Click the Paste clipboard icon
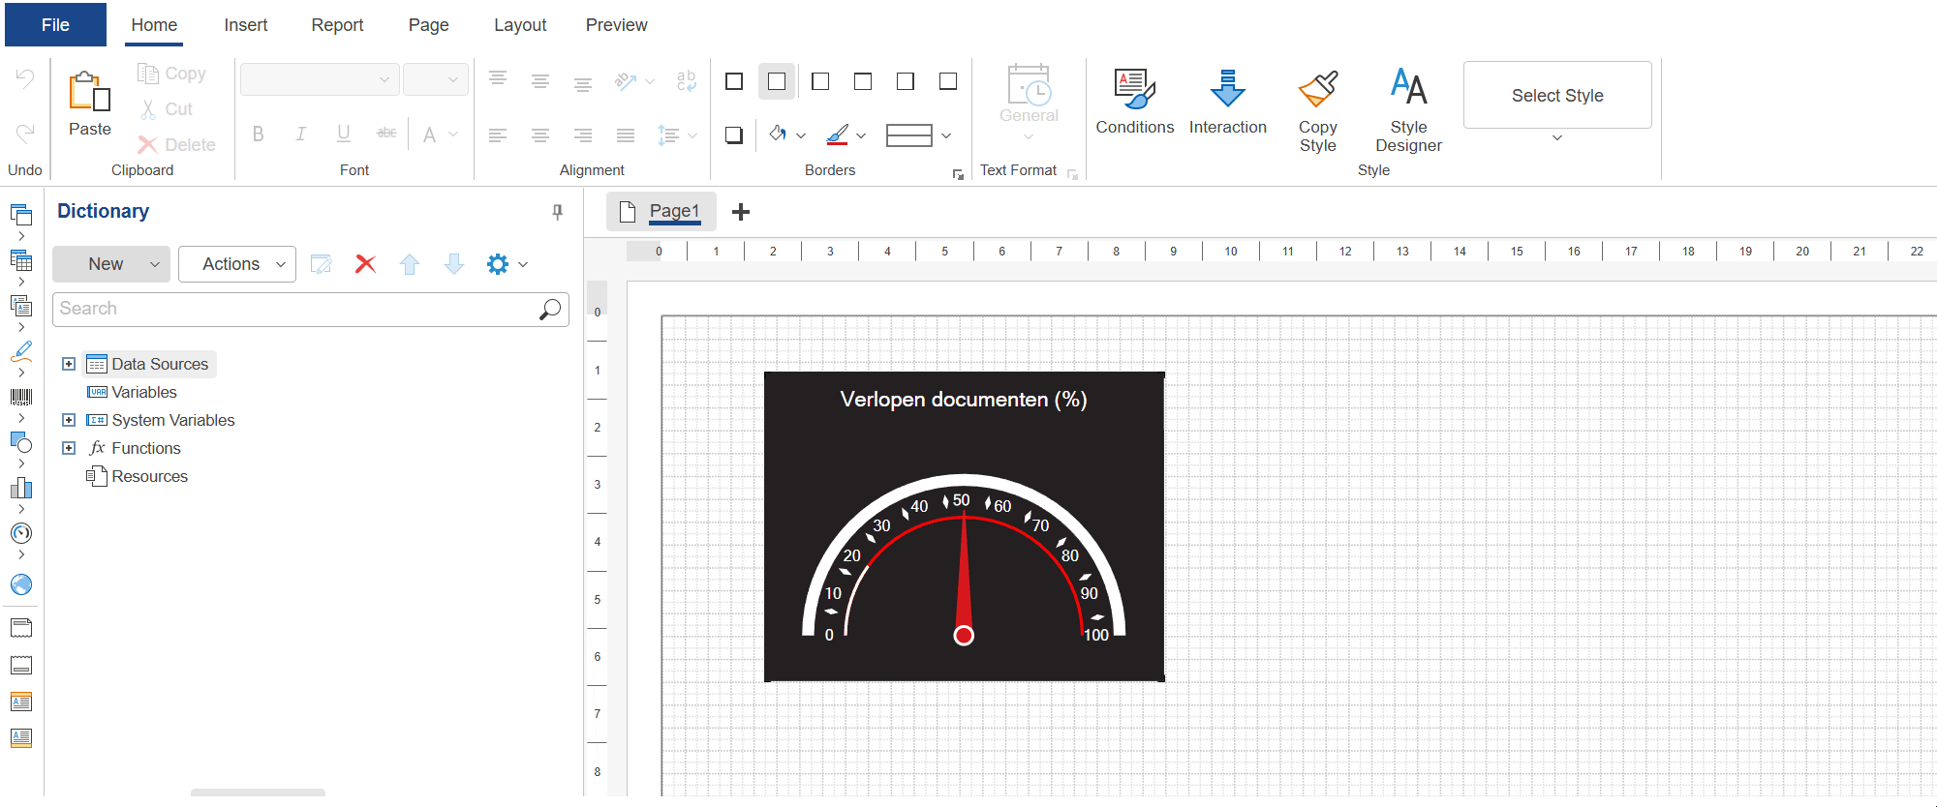The width and height of the screenshot is (1937, 807). 89,93
